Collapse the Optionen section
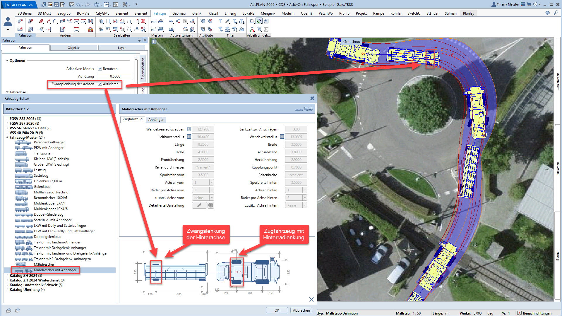The width and height of the screenshot is (562, 316). 7,61
